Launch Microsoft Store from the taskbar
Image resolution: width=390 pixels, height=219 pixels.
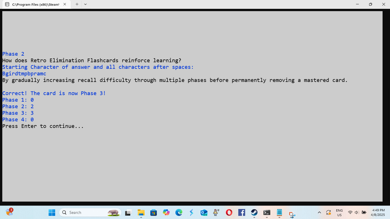(153, 212)
